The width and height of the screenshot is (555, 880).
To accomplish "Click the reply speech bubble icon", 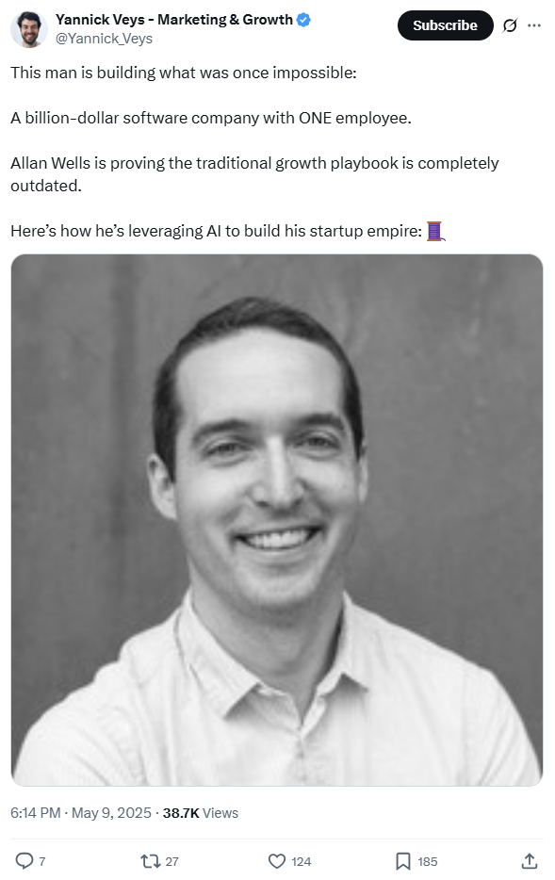I will tap(24, 860).
